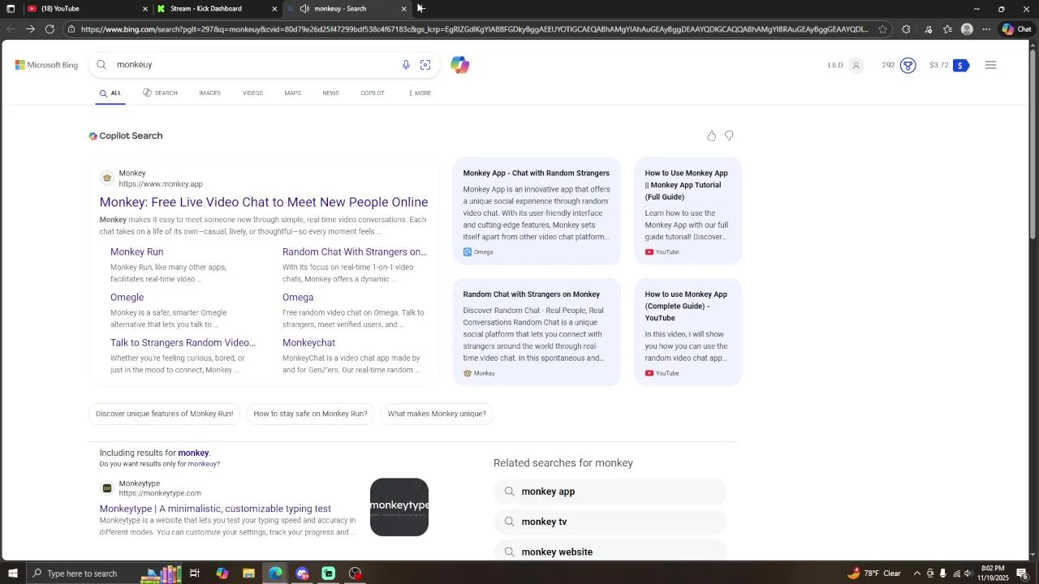Open the Bing hamburger menu
This screenshot has width=1039, height=584.
[990, 65]
